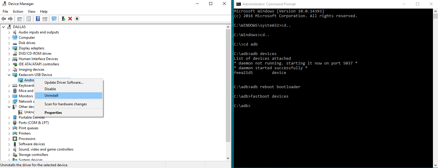Screen dimensions: 438x168
Task: Select the Storage controllers tree label
Action: click(x=33, y=155)
